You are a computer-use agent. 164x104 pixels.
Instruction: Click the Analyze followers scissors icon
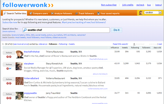(x=52, y=13)
